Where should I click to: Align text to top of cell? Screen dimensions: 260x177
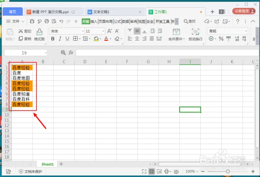click(x=130, y=31)
